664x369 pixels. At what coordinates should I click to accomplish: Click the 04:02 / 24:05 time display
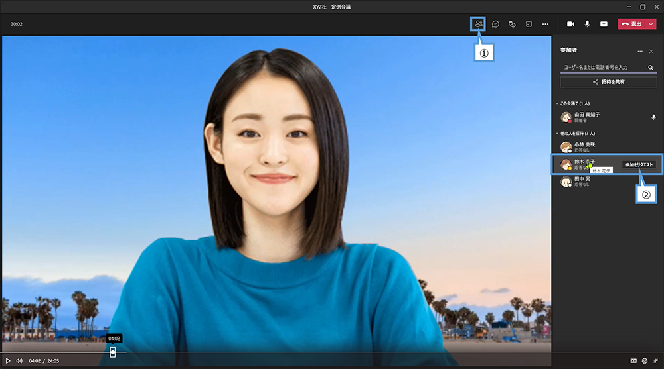[x=44, y=361]
